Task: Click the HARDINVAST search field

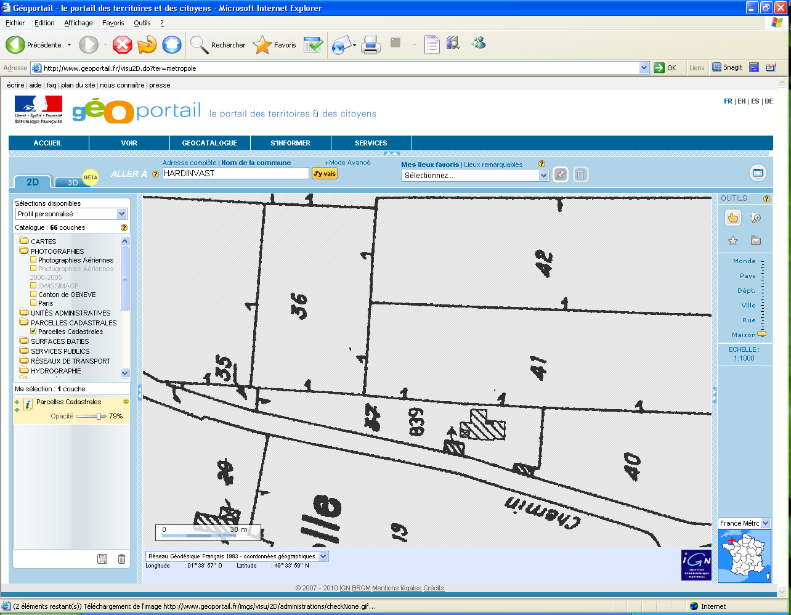Action: point(235,173)
